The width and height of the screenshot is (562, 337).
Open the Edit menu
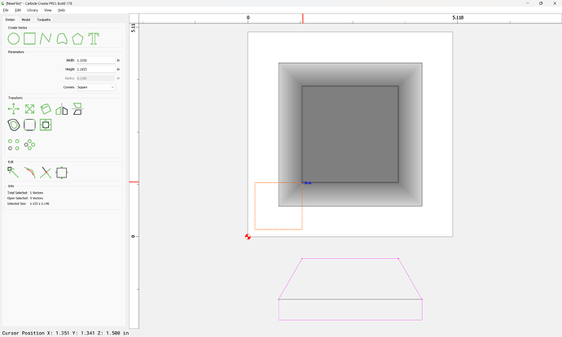click(18, 11)
